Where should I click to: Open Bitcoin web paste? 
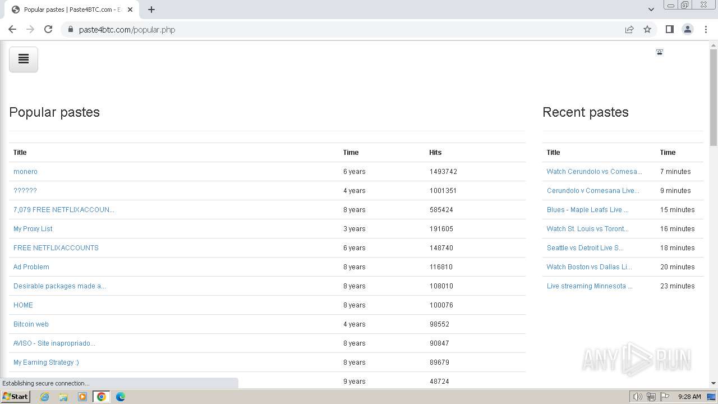click(31, 324)
